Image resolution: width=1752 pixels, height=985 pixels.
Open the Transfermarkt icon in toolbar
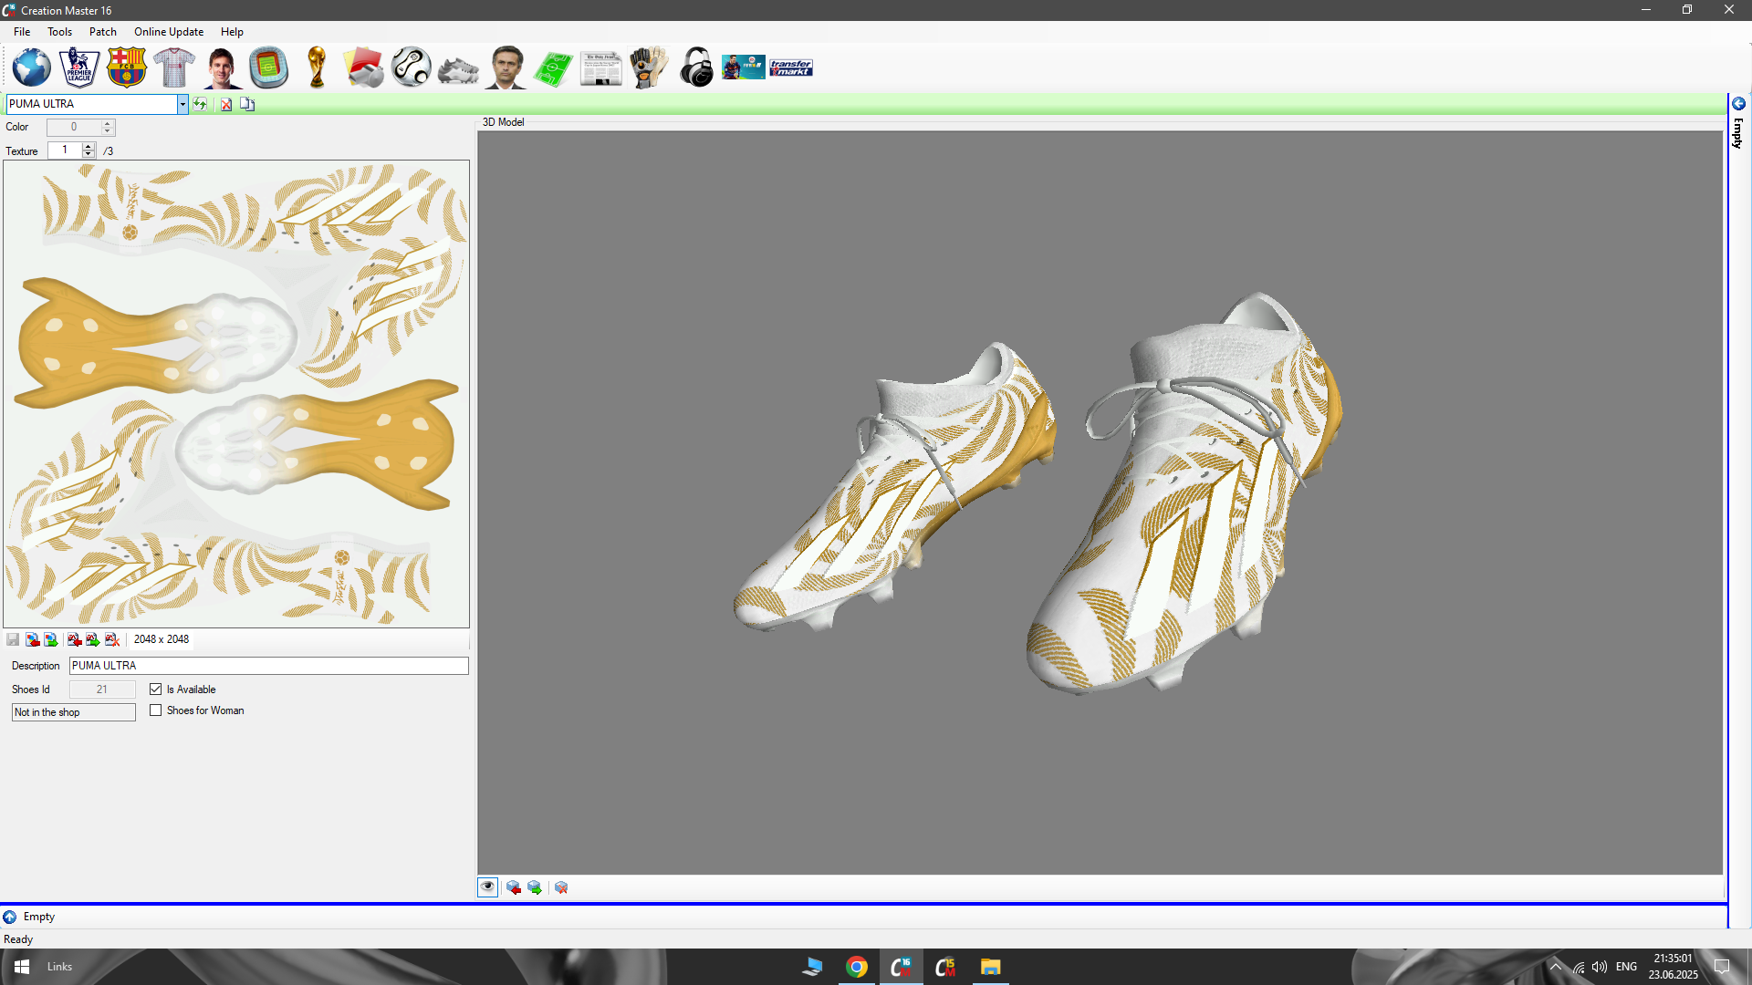tap(791, 67)
